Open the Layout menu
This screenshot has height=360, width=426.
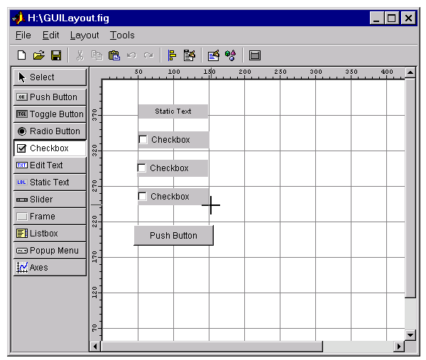pos(84,36)
